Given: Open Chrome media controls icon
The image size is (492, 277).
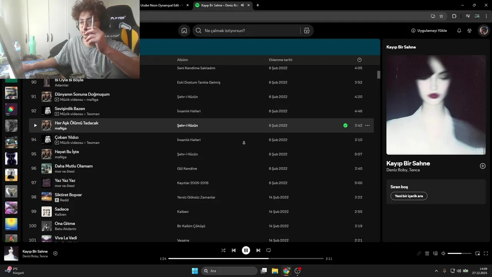Looking at the screenshot, I should click(x=468, y=16).
